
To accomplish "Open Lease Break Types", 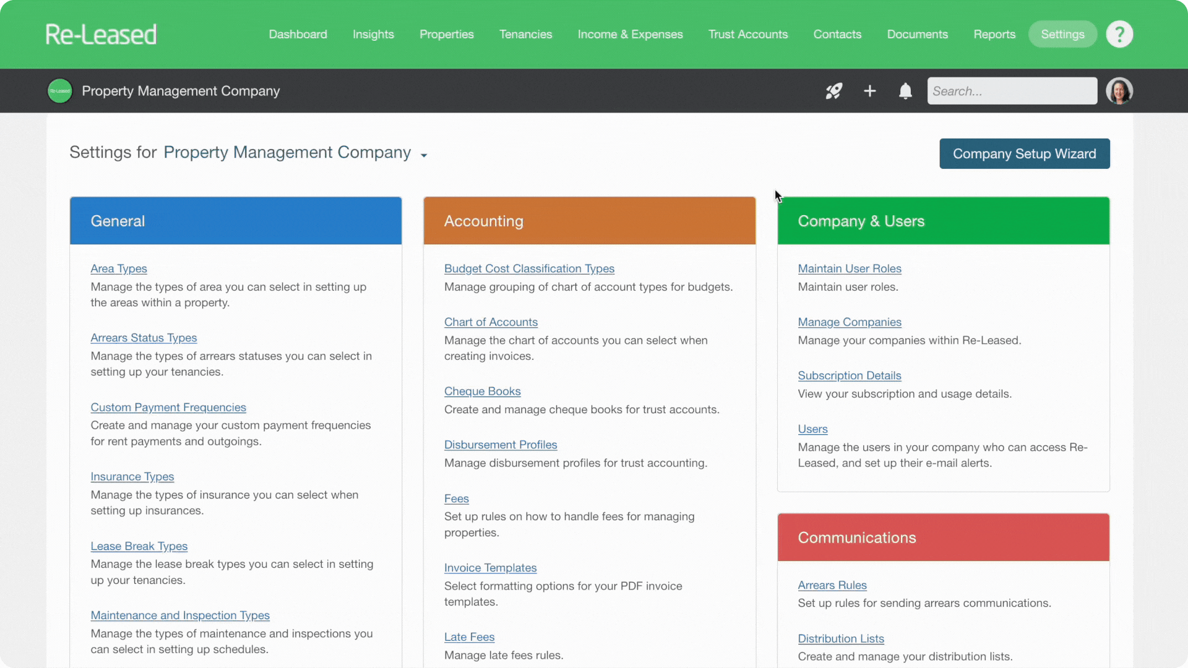I will [139, 546].
